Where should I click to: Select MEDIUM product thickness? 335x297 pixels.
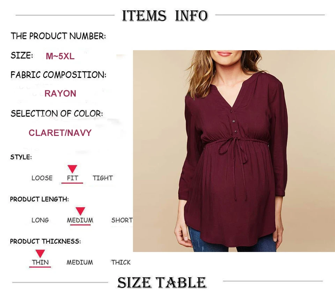tap(80, 262)
